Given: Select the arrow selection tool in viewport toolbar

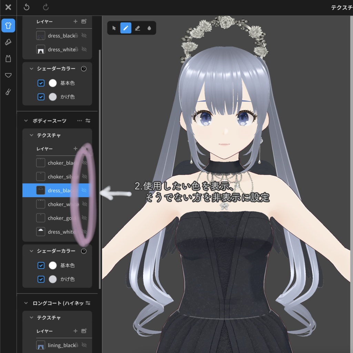Looking at the screenshot, I should pos(114,28).
